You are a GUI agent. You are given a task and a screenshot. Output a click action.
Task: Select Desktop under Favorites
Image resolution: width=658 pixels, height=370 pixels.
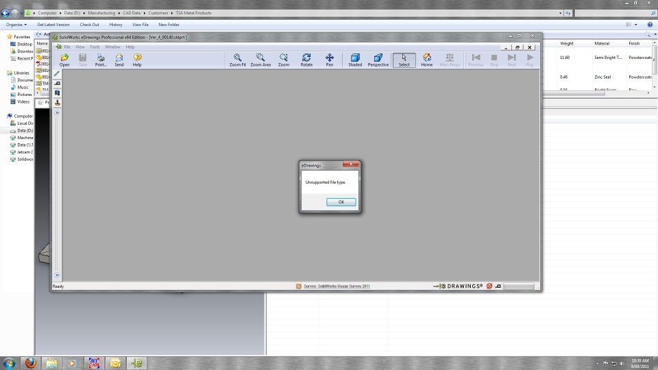(25, 44)
